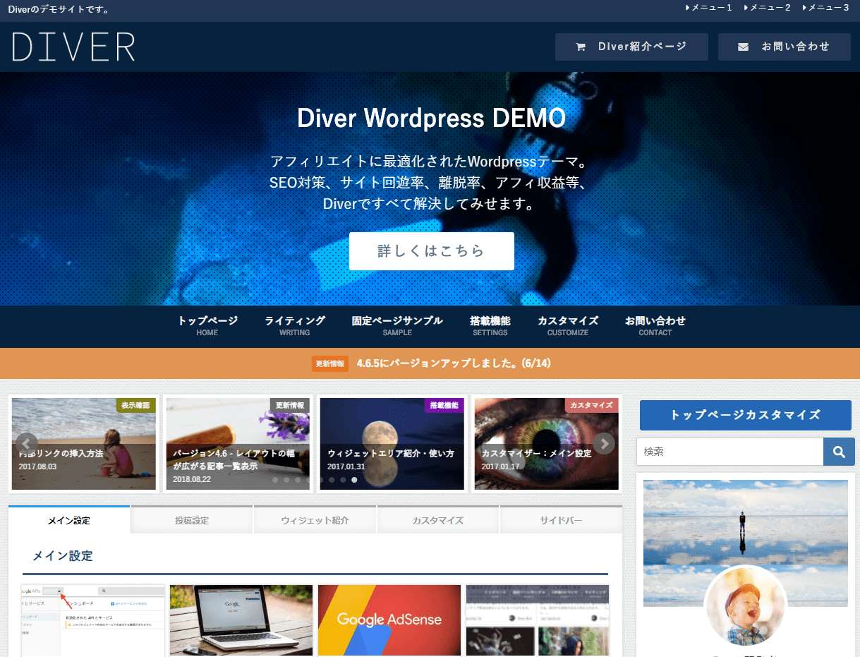Open the Diver紹介ページ cart button
This screenshot has width=860, height=657.
pos(631,47)
